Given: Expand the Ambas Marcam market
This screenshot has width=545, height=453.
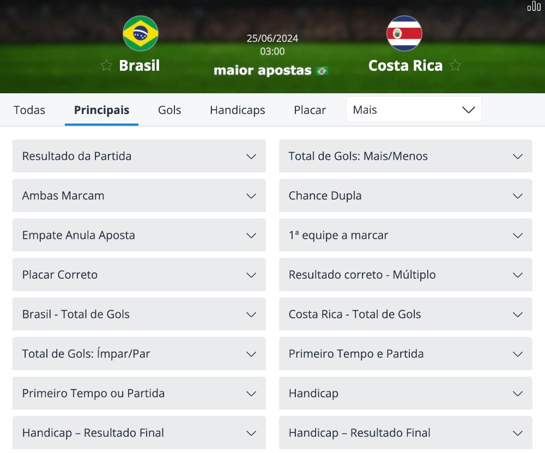Looking at the screenshot, I should point(139,196).
